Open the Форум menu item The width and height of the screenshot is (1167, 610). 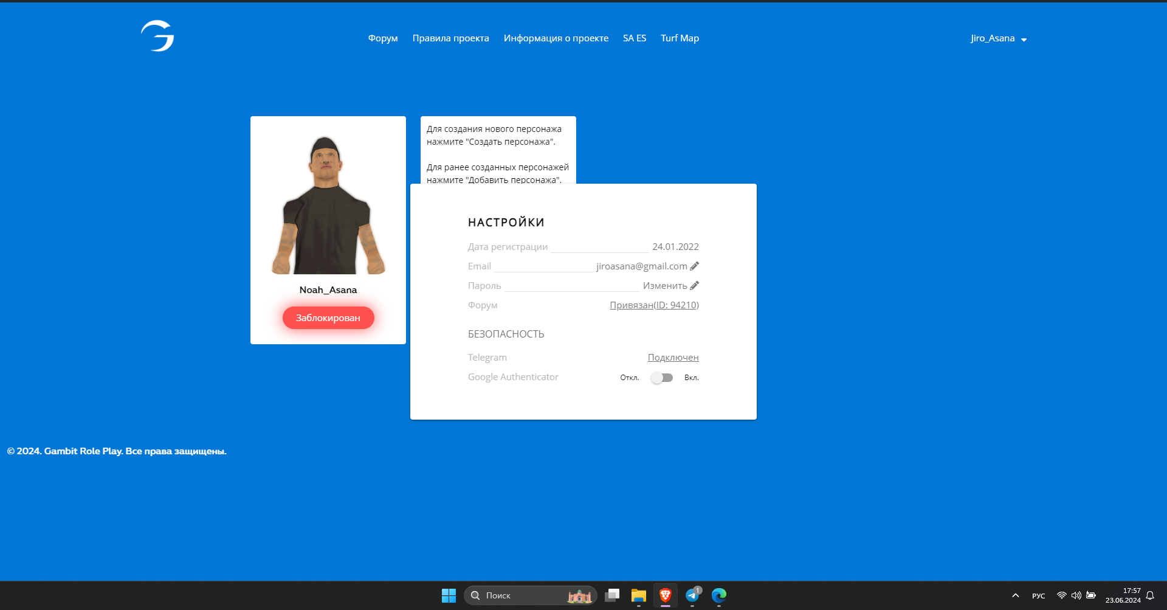[383, 38]
